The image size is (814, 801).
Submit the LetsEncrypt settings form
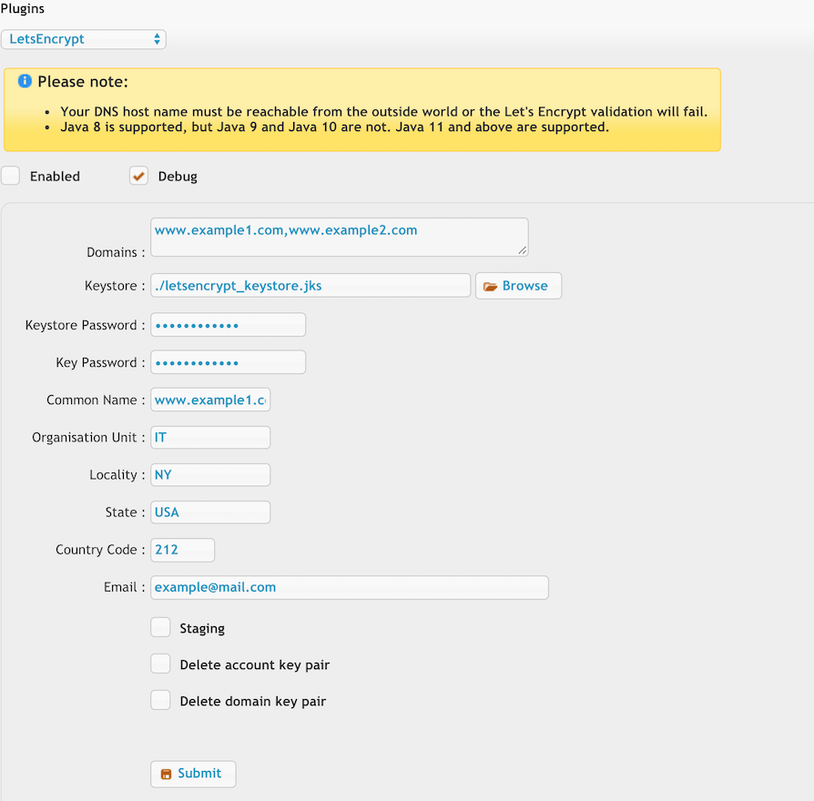coord(193,774)
